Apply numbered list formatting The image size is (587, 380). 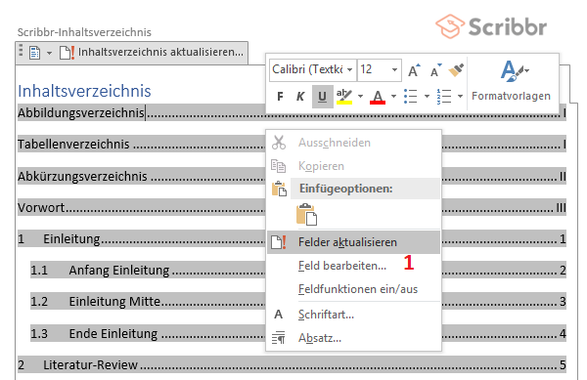point(444,97)
